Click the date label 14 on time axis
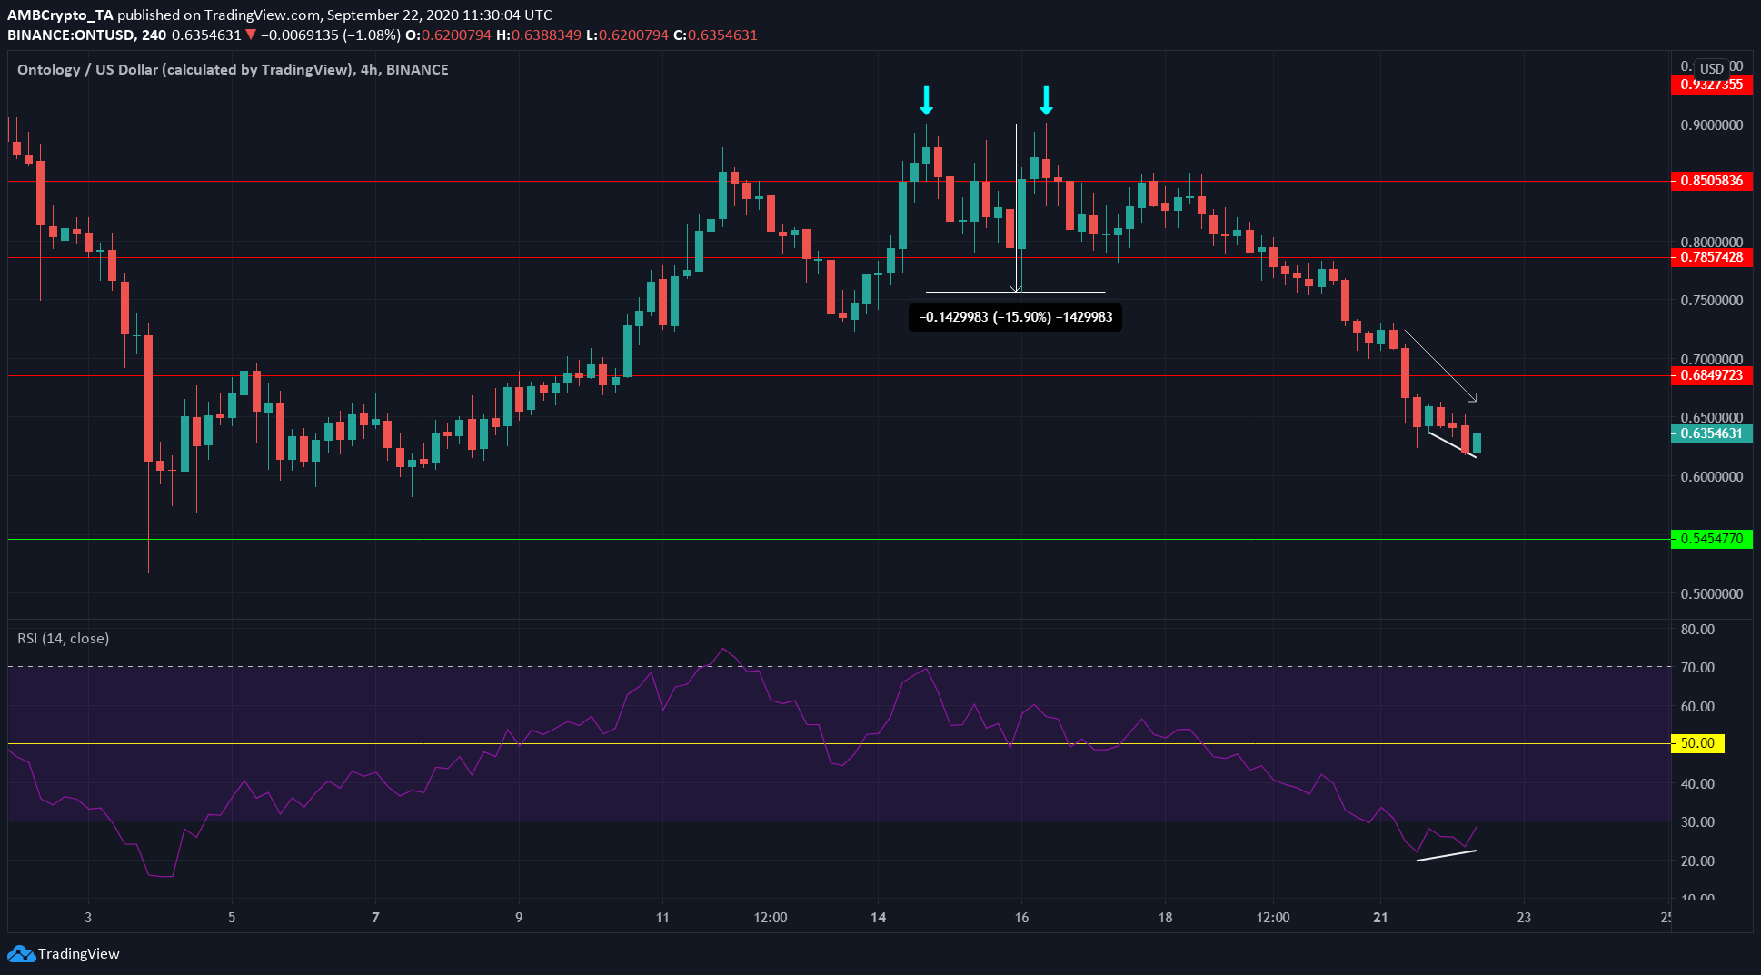 tap(878, 918)
